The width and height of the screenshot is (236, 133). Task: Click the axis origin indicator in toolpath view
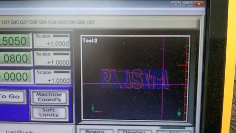point(96,109)
